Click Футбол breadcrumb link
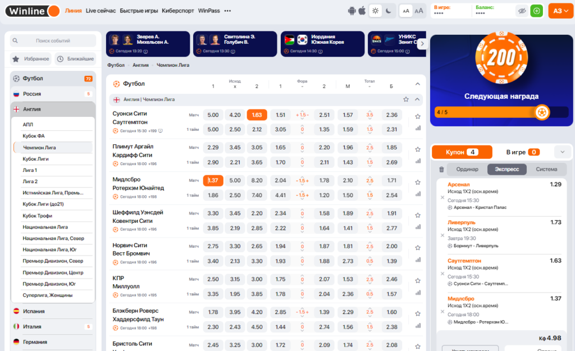Image resolution: width=575 pixels, height=351 pixels. point(116,65)
